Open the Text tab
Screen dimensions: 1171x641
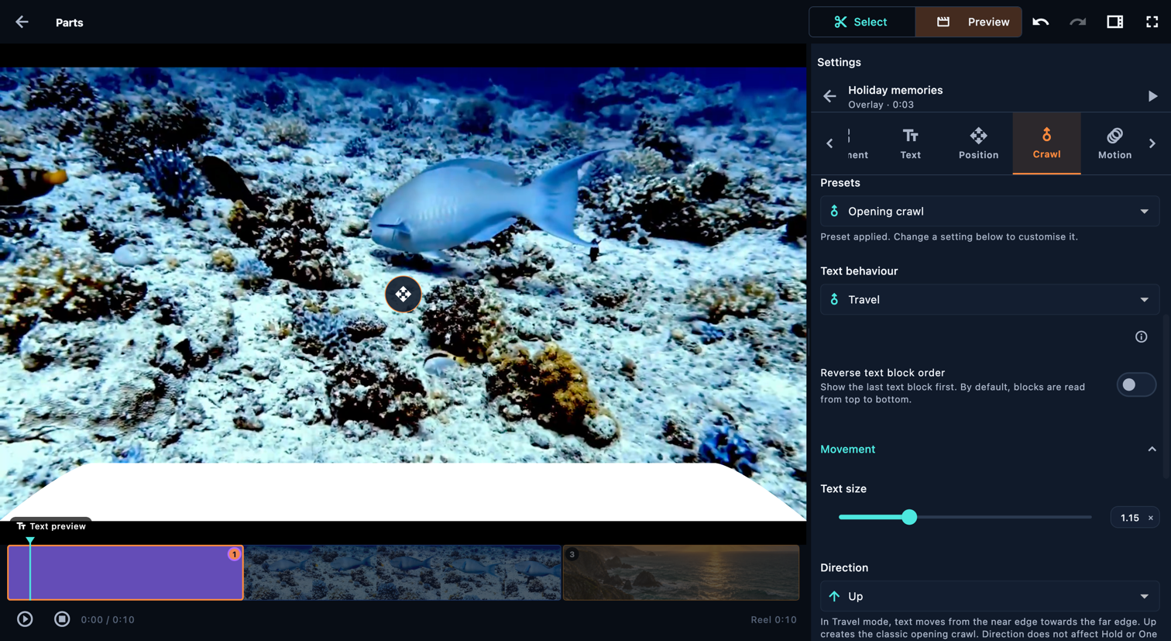[911, 143]
